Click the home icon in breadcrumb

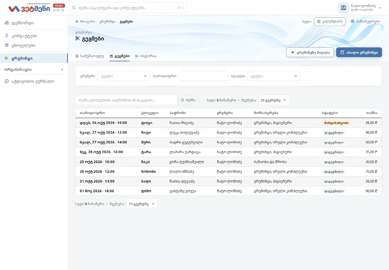coord(77,22)
